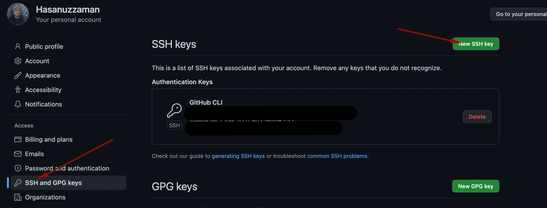
Task: Click the Accessibility figure icon
Action: 18,90
